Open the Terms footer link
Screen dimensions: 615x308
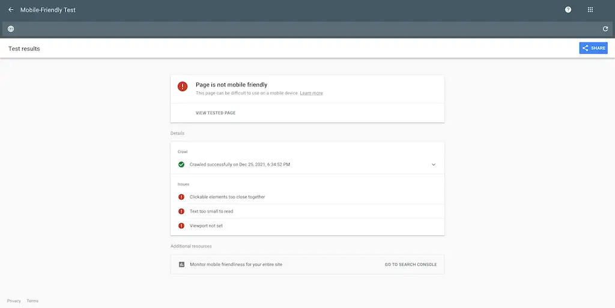32,301
